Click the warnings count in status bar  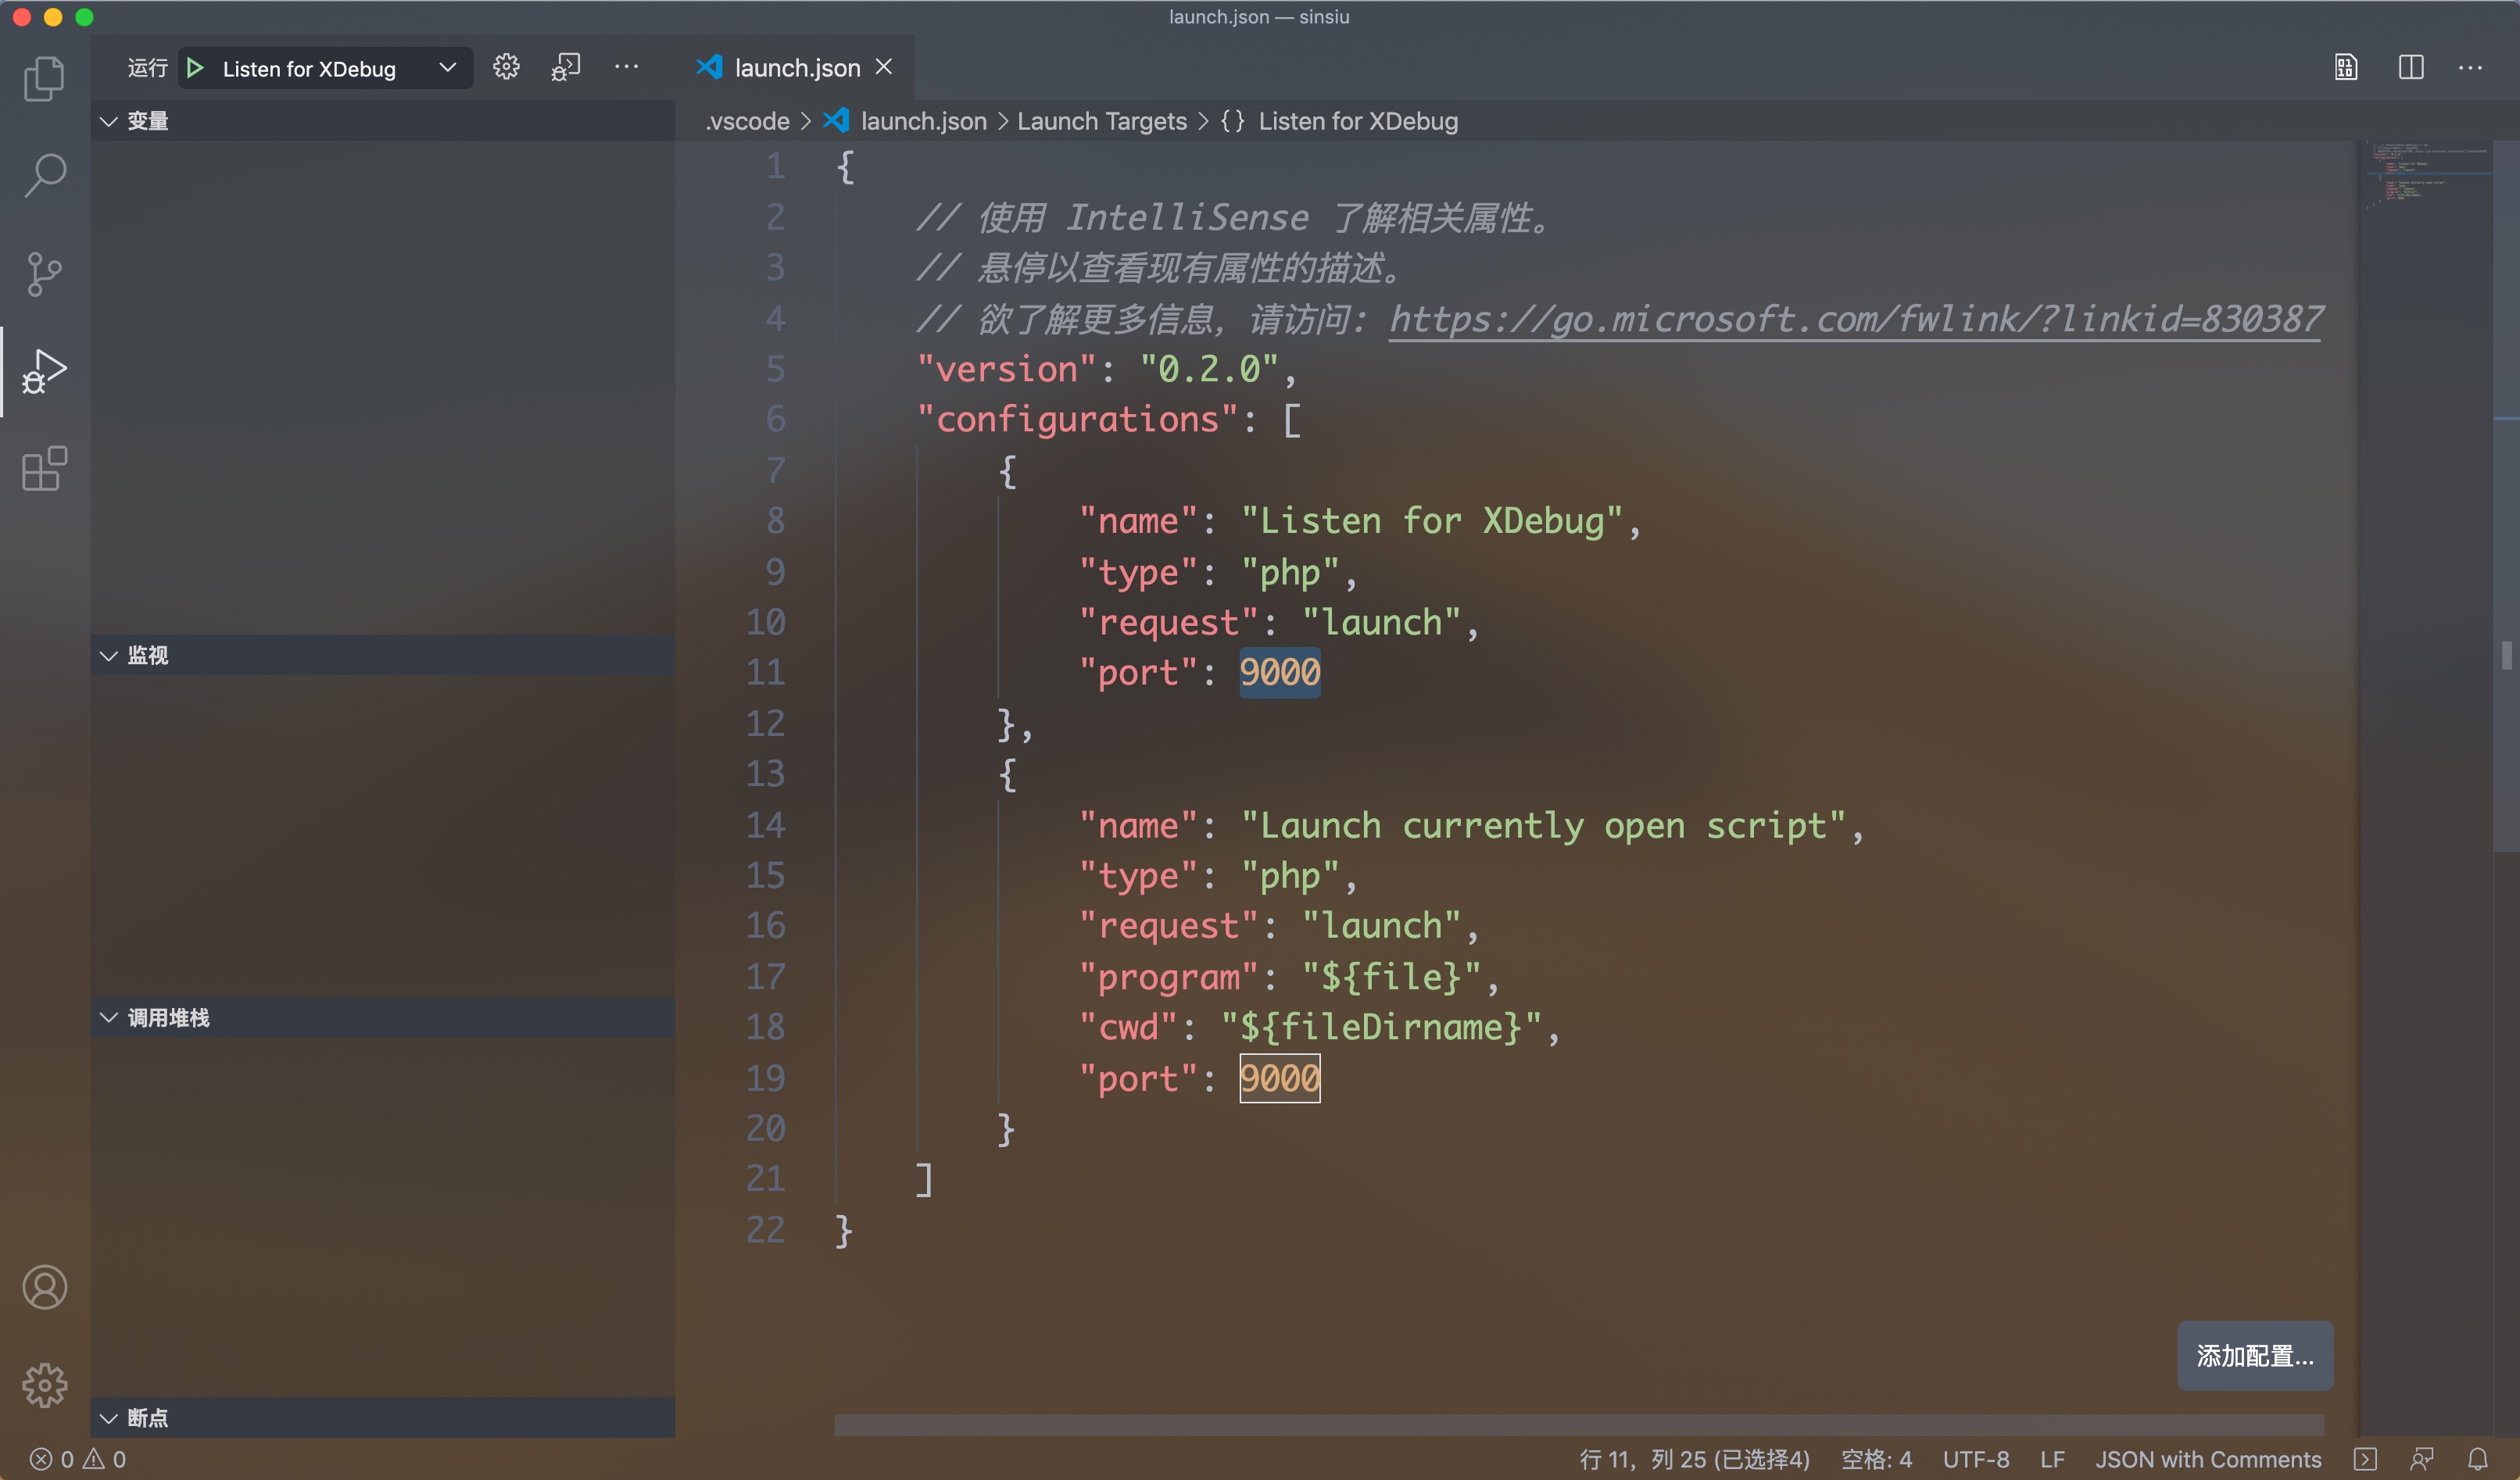tap(105, 1459)
